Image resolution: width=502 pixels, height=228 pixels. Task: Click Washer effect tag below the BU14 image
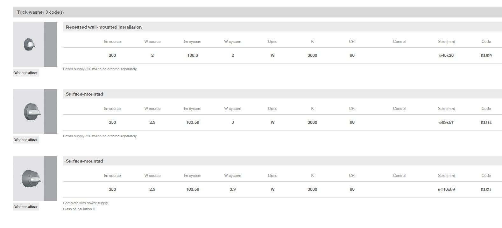26,140
